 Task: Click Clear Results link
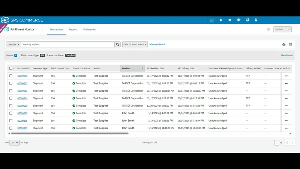tap(287, 55)
